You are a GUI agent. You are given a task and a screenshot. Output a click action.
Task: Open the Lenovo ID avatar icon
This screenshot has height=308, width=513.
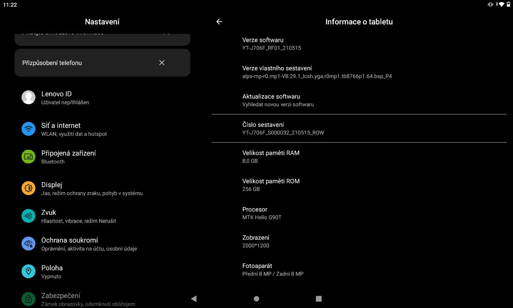(29, 98)
